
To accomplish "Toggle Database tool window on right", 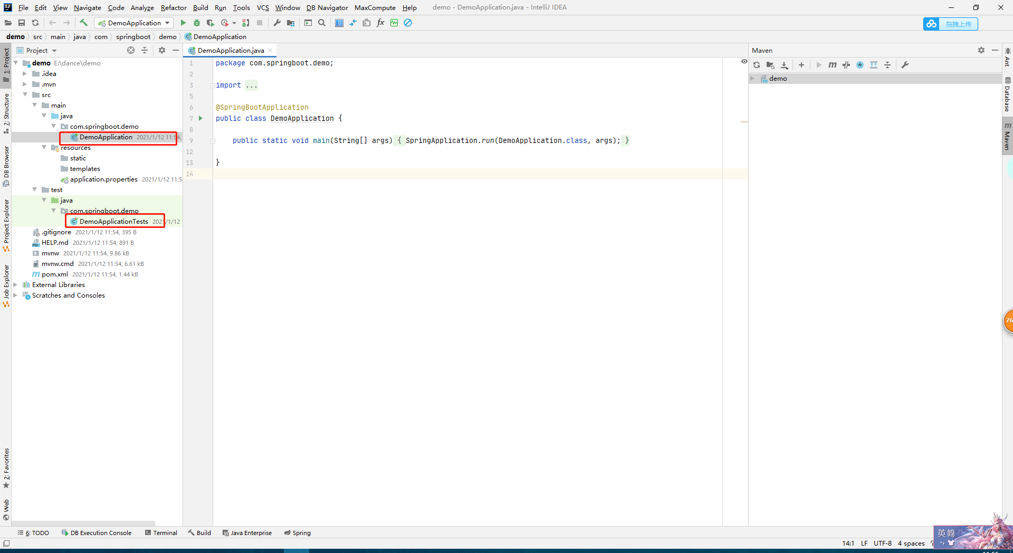I will [1007, 94].
